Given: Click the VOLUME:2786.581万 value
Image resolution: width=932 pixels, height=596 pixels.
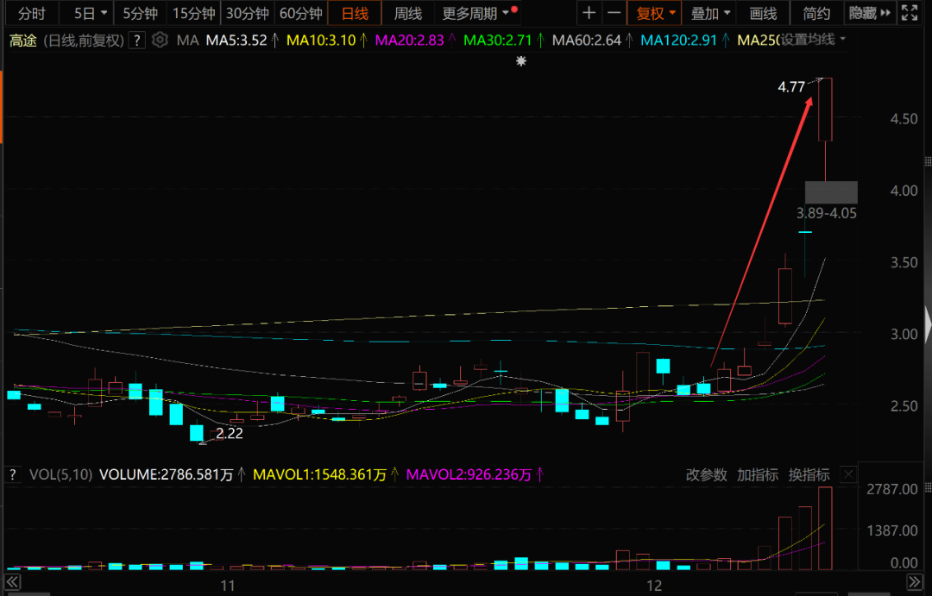Looking at the screenshot, I should pyautogui.click(x=166, y=474).
